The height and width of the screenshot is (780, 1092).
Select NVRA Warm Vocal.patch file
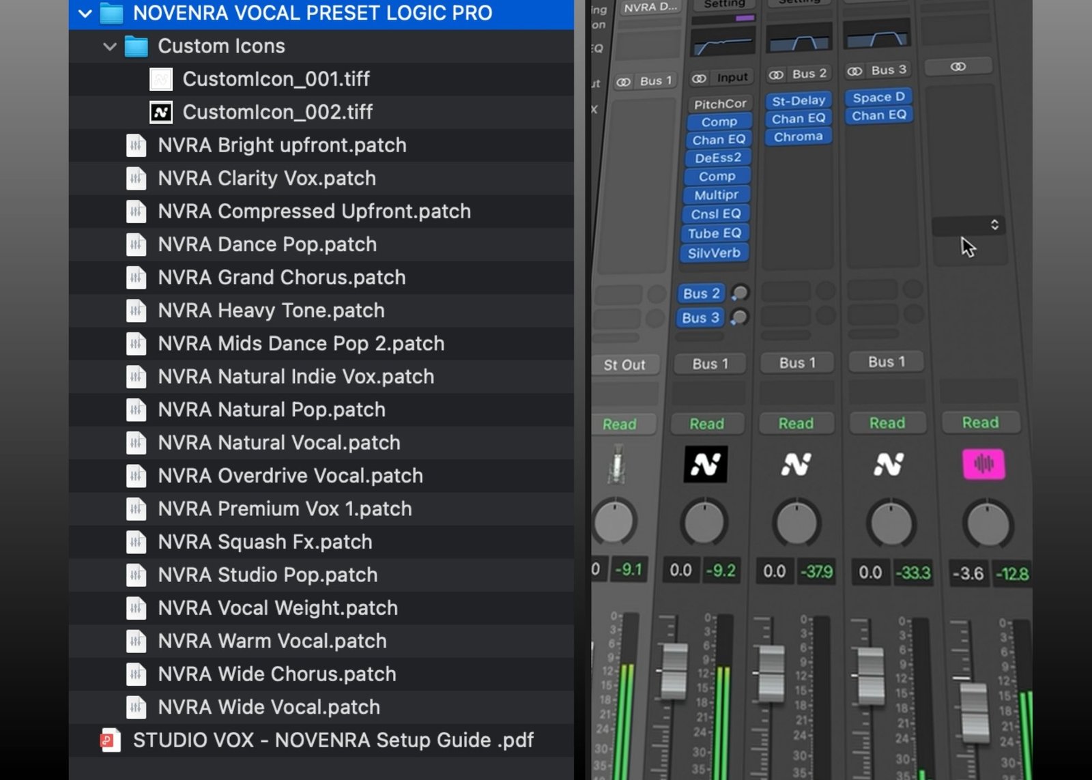pyautogui.click(x=272, y=641)
